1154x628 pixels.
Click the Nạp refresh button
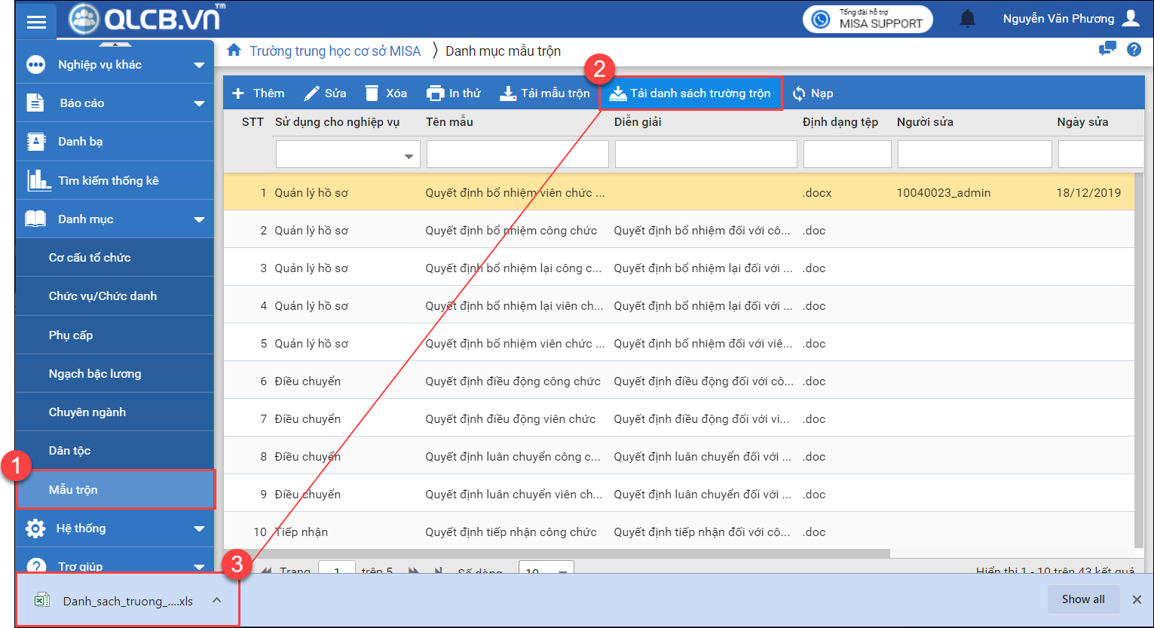pyautogui.click(x=813, y=93)
